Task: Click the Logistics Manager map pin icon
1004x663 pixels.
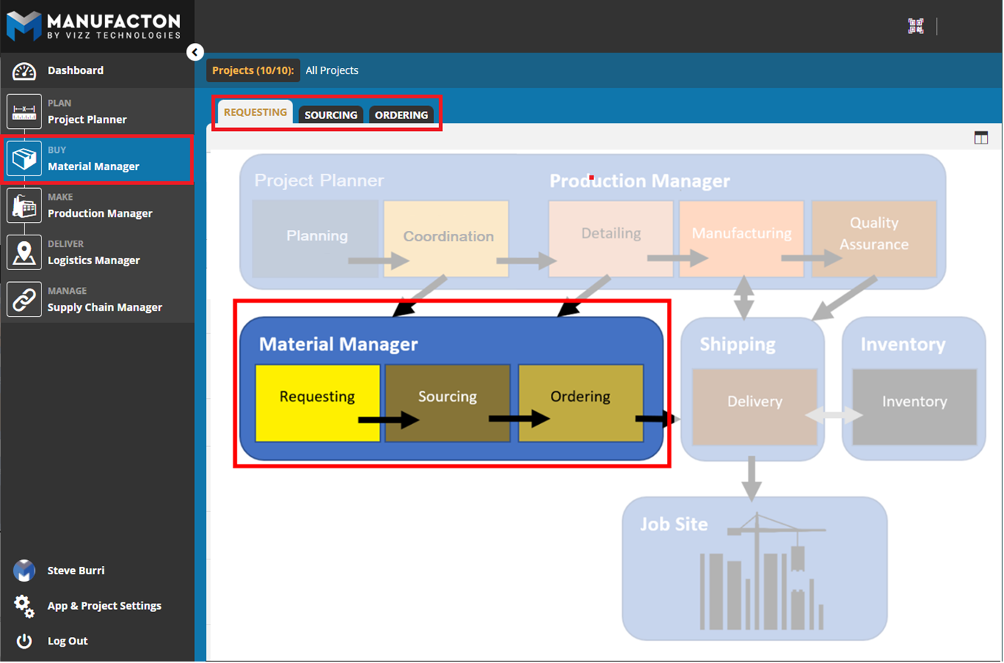Action: coord(24,252)
